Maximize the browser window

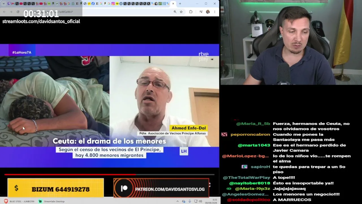(x=206, y=4)
